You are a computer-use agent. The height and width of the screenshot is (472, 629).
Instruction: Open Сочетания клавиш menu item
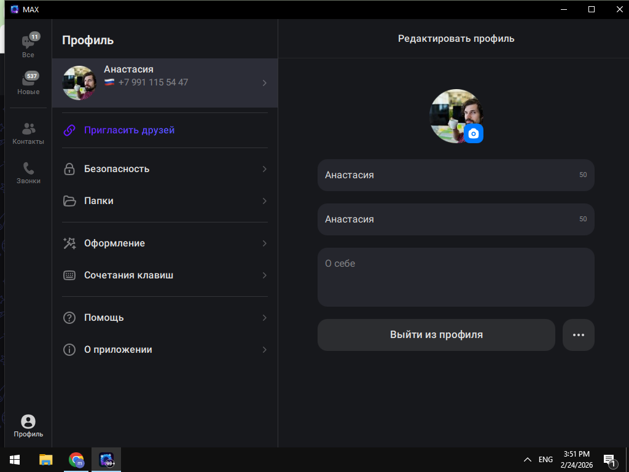pos(165,275)
